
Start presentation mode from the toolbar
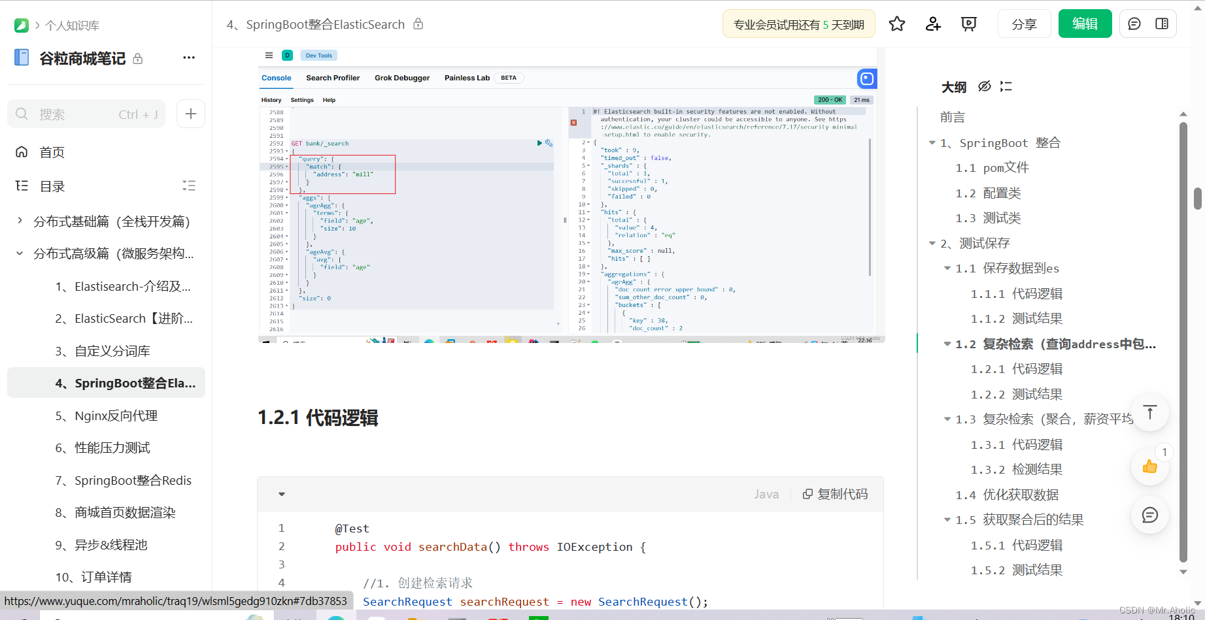(968, 24)
